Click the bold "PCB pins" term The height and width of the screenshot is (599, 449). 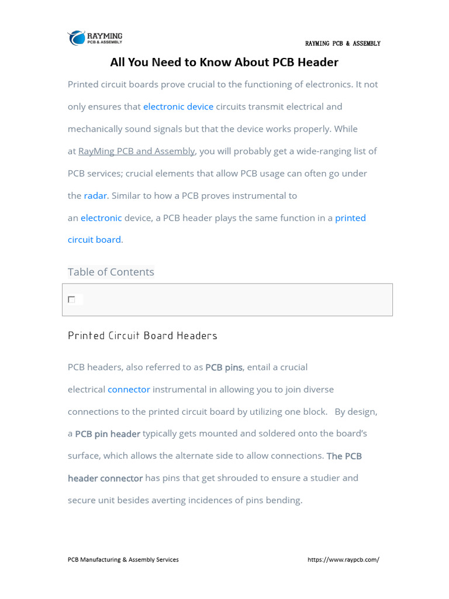[x=224, y=367]
